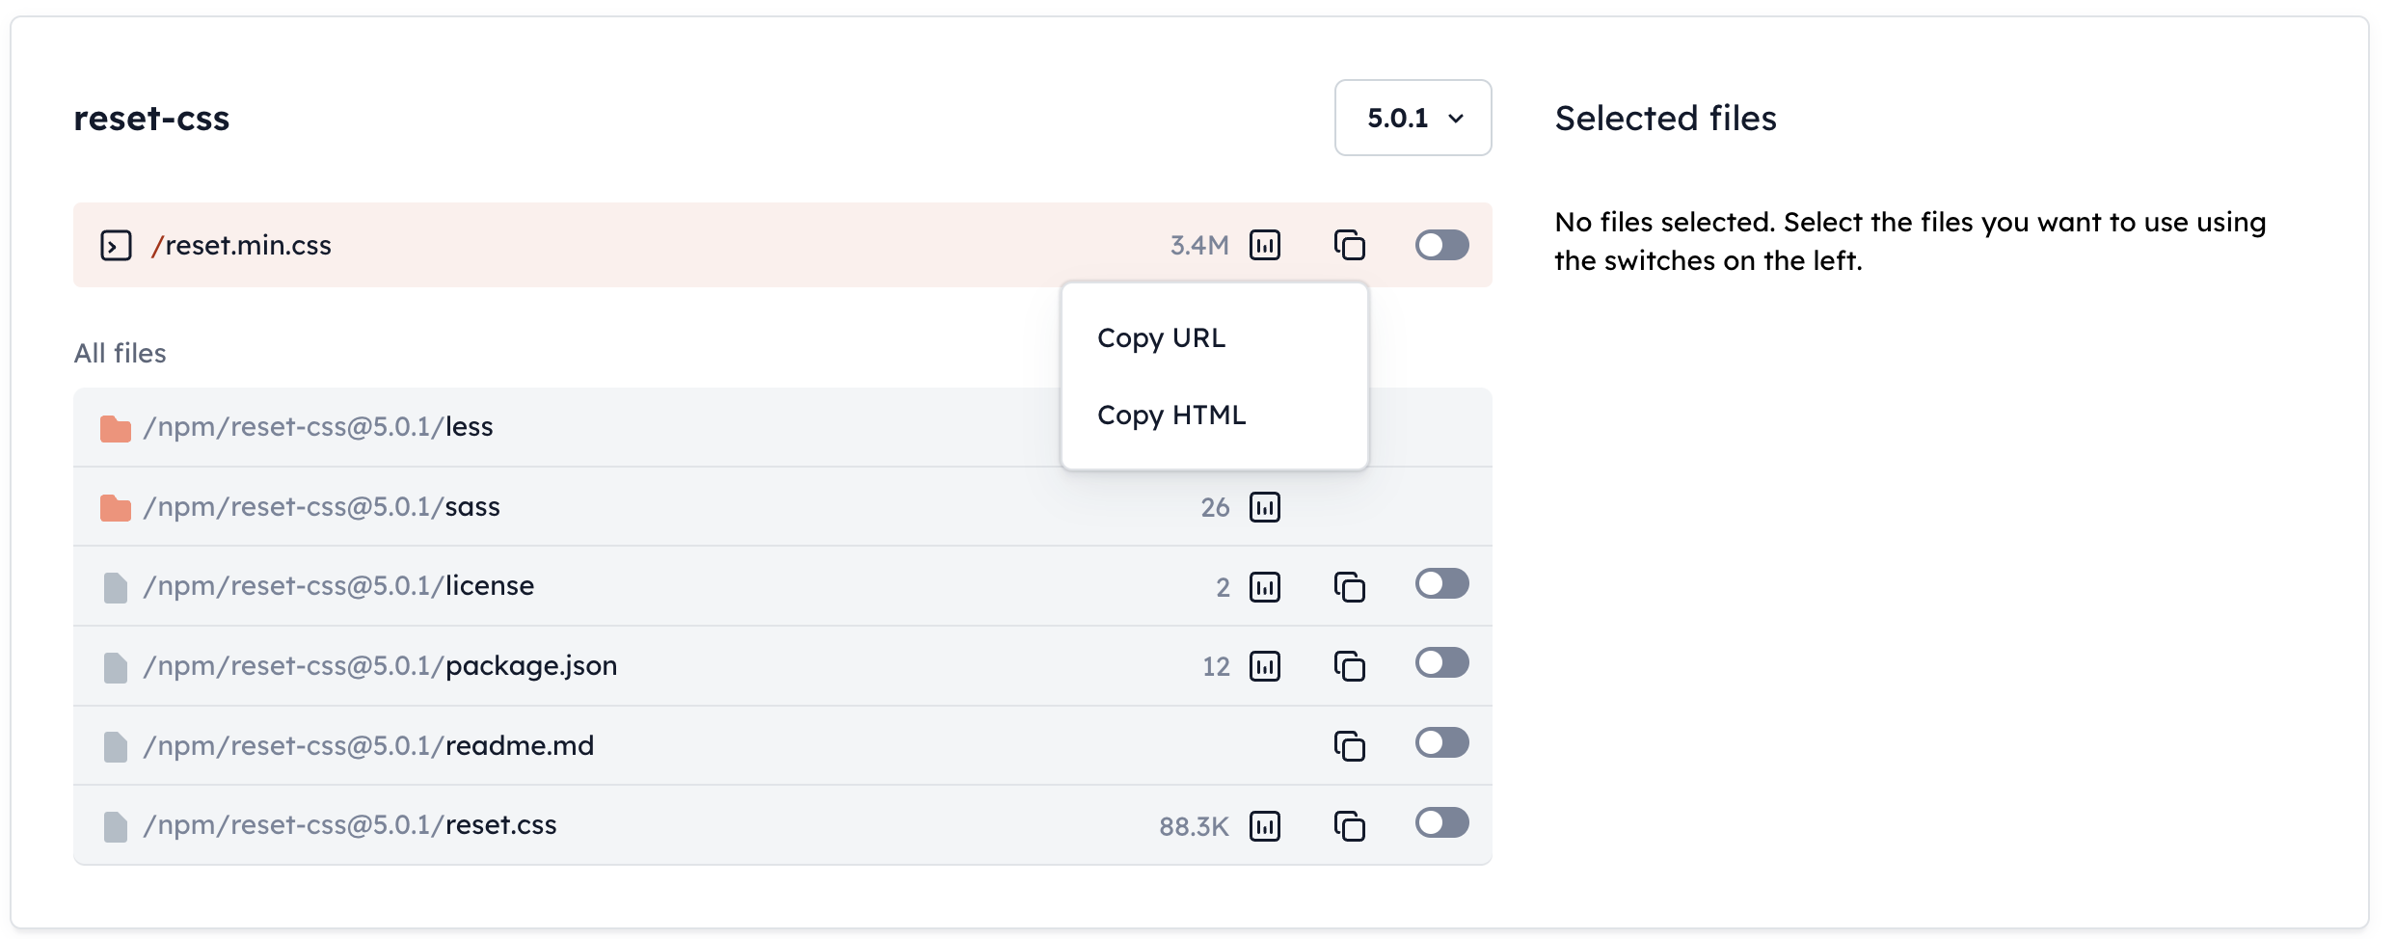Click the reset.css file name
The image size is (2395, 939).
tap(500, 825)
